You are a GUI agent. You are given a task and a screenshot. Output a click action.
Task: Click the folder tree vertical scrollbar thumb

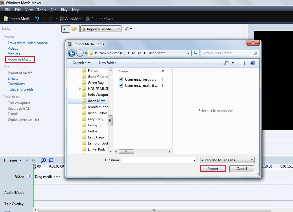coord(110,121)
